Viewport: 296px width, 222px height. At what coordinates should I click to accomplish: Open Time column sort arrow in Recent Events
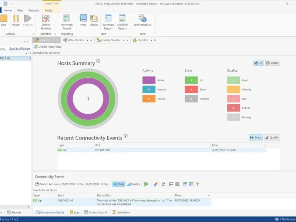(264, 145)
